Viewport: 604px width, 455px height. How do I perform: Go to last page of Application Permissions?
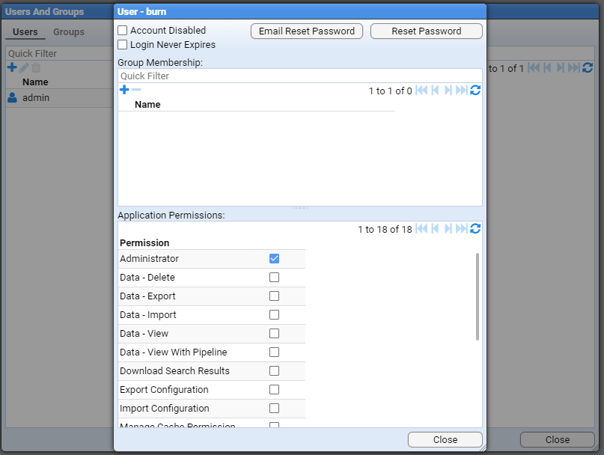462,229
